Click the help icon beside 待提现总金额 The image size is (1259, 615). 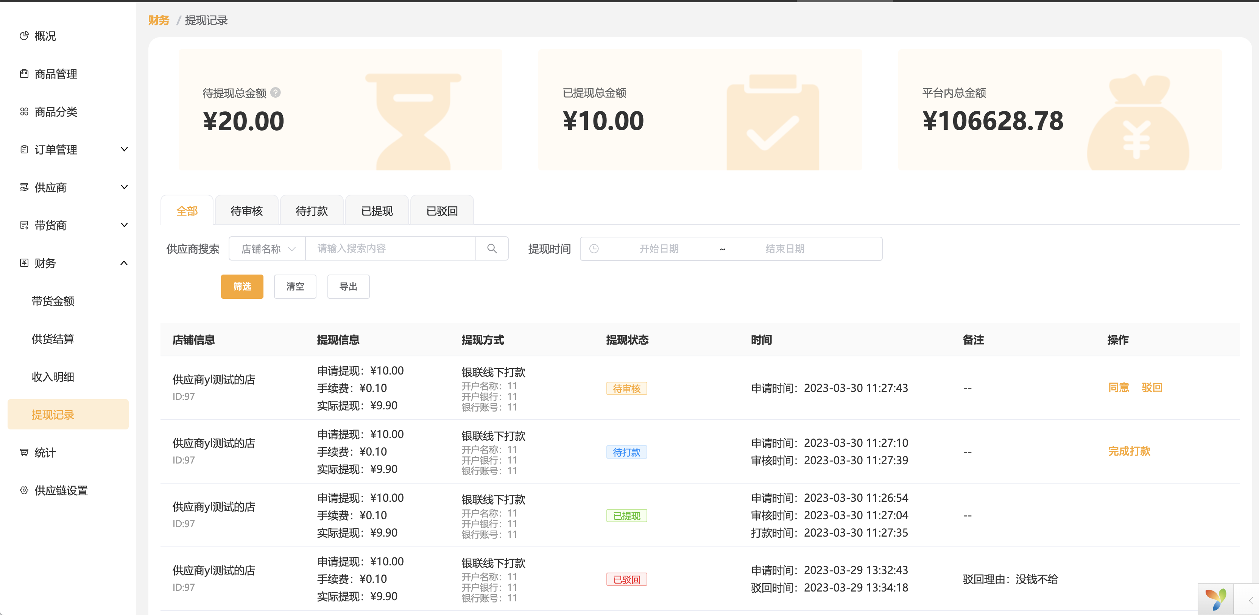[276, 92]
